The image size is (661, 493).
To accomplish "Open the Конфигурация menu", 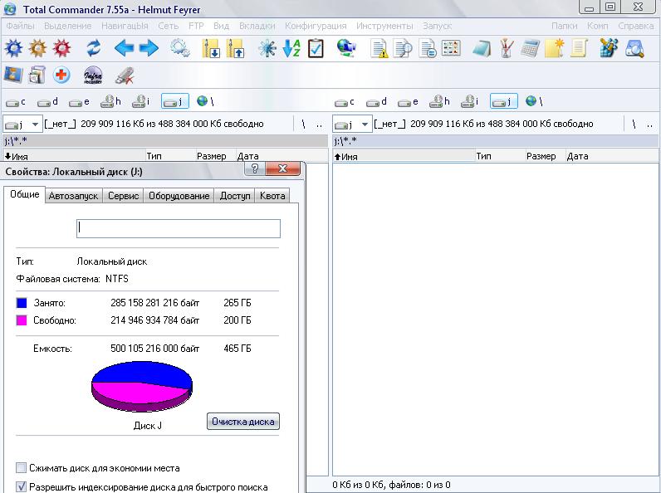I will click(x=316, y=26).
